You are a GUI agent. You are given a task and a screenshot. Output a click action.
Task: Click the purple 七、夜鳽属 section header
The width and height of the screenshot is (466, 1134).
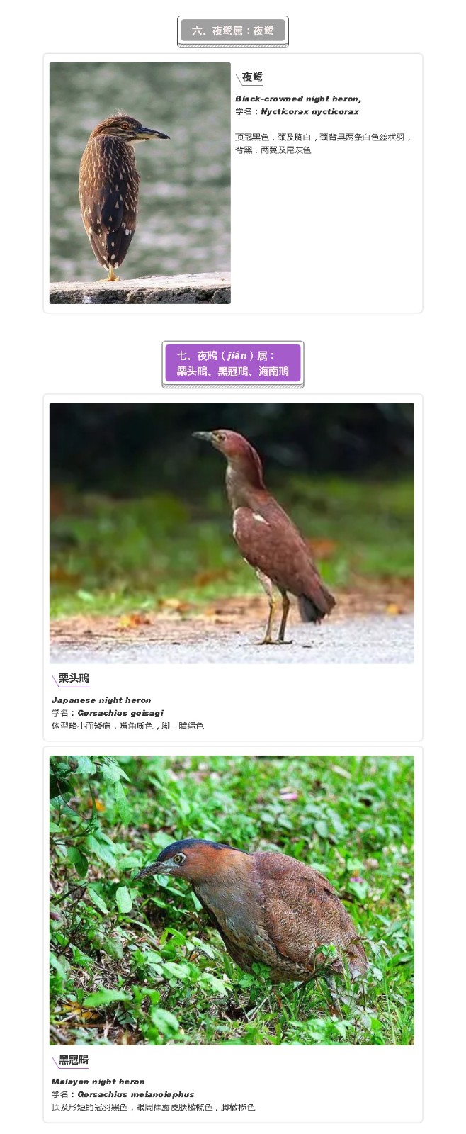click(233, 364)
